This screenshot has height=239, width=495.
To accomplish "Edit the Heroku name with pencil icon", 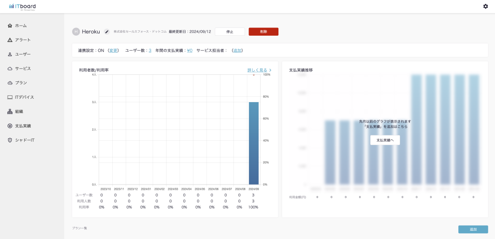I will click(107, 32).
